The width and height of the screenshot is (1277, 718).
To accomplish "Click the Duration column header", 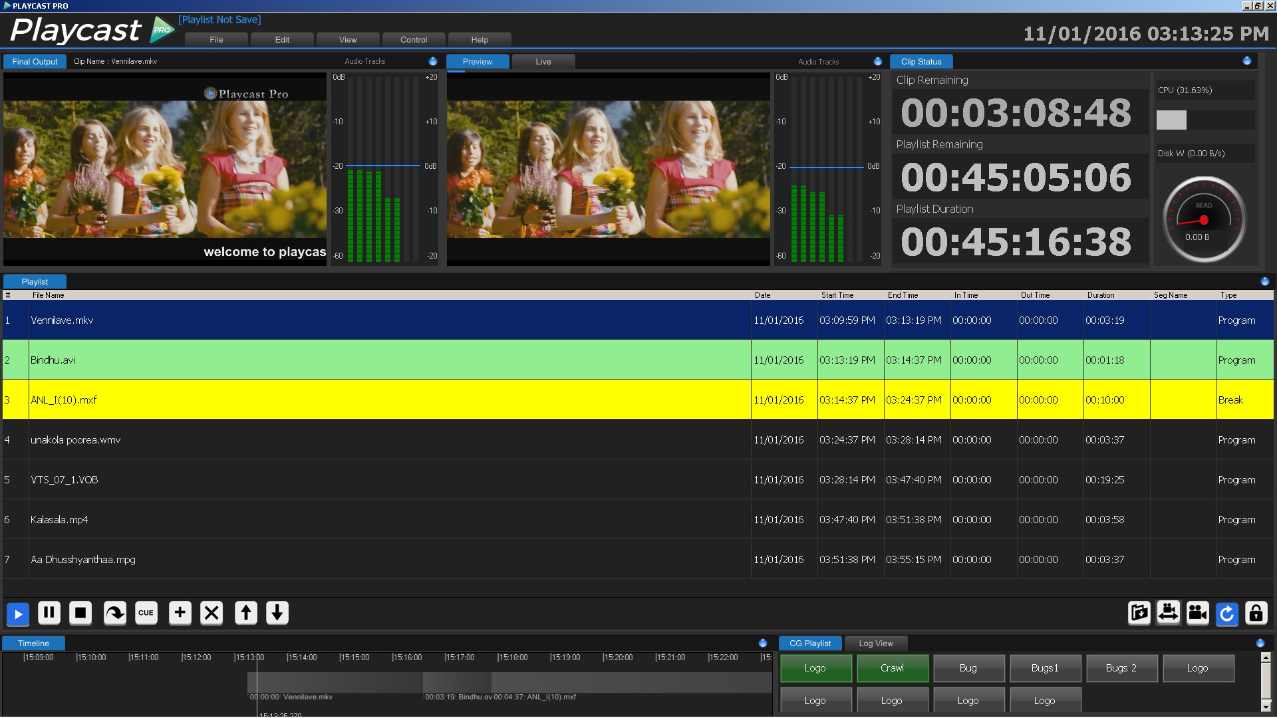I will (x=1117, y=295).
